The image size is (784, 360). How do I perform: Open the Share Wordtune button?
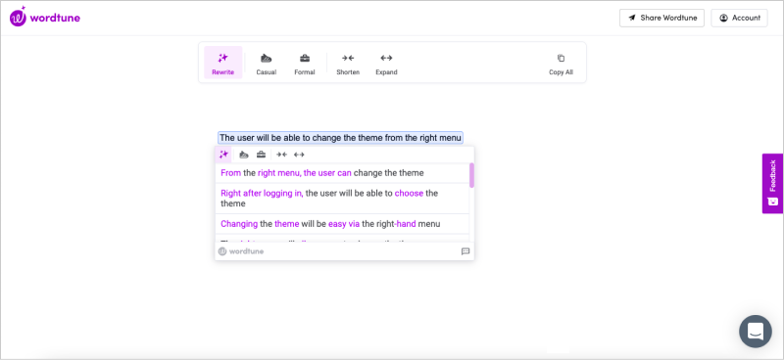(661, 18)
